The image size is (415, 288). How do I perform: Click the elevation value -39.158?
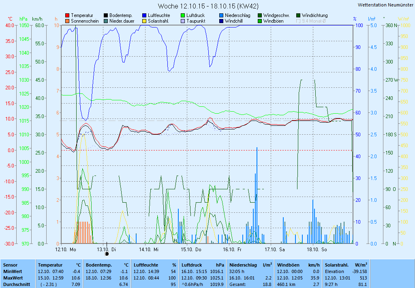[360, 271]
